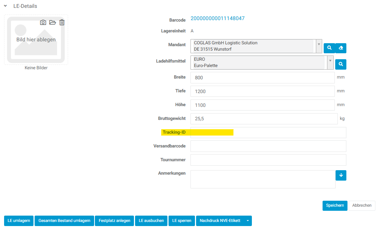Search Ladehilfsmittel with magnifier button
Viewport: 378px width, 232px height.
(341, 64)
